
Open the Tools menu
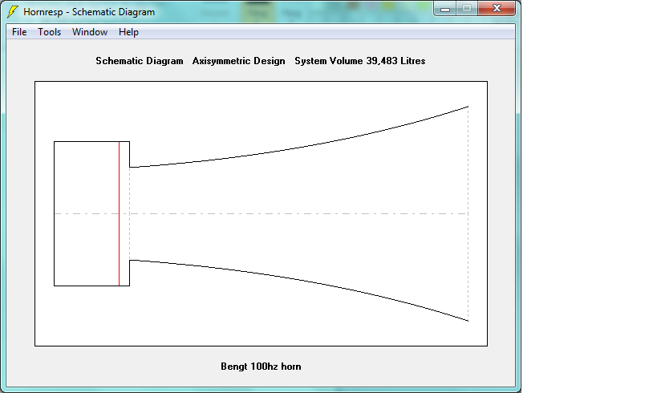pyautogui.click(x=50, y=32)
